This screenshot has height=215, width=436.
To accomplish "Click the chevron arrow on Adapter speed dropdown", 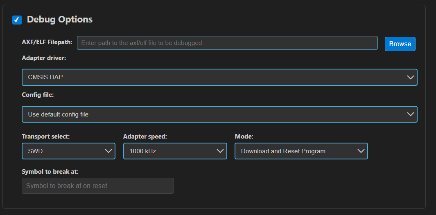I will pyautogui.click(x=220, y=151).
